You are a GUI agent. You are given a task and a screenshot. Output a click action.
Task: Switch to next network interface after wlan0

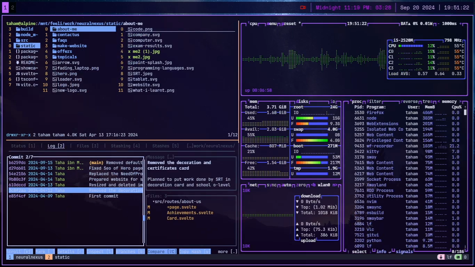335,185
